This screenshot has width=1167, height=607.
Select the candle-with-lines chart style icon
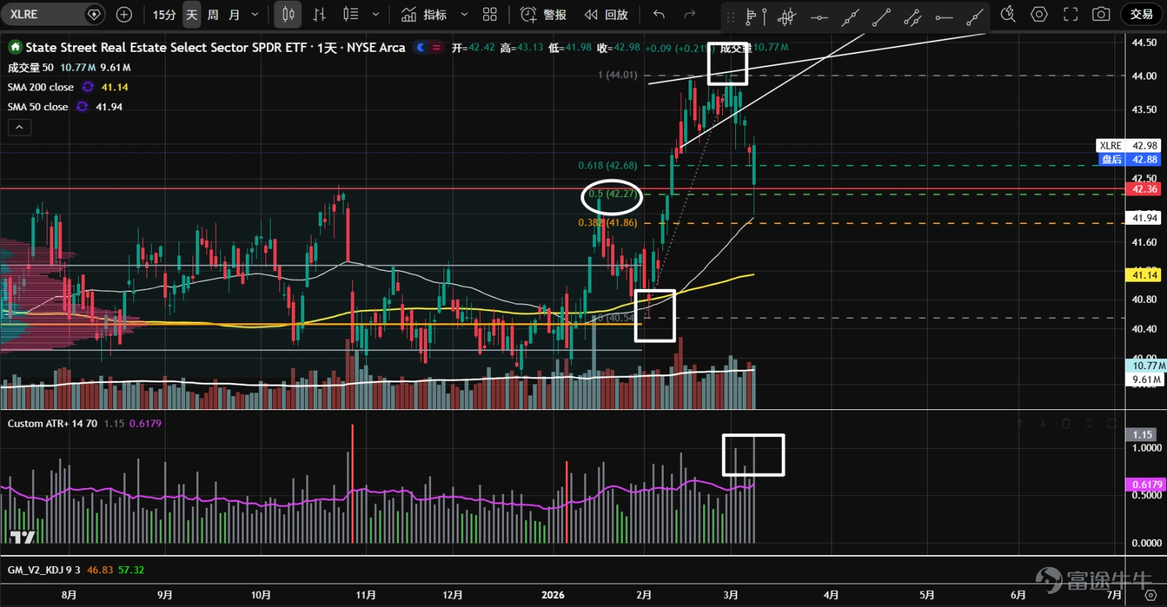pos(351,15)
